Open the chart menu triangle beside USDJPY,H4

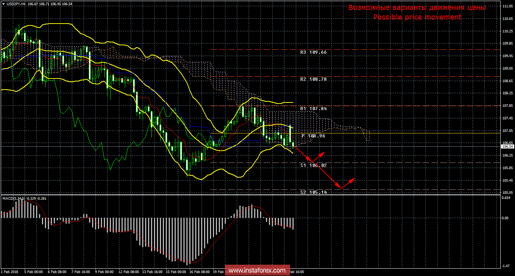pyautogui.click(x=3, y=4)
